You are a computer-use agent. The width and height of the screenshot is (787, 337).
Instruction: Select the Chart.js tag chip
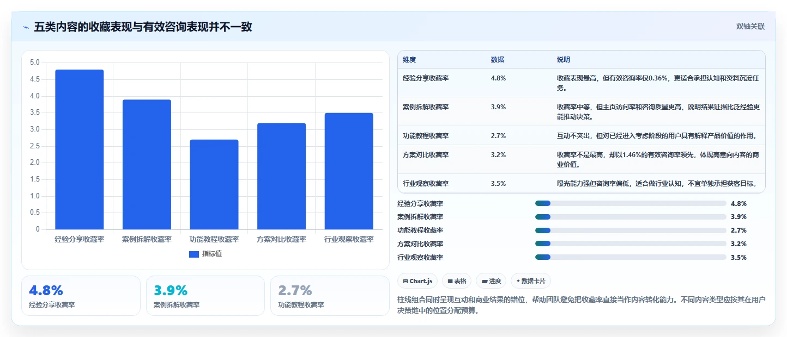click(x=417, y=281)
